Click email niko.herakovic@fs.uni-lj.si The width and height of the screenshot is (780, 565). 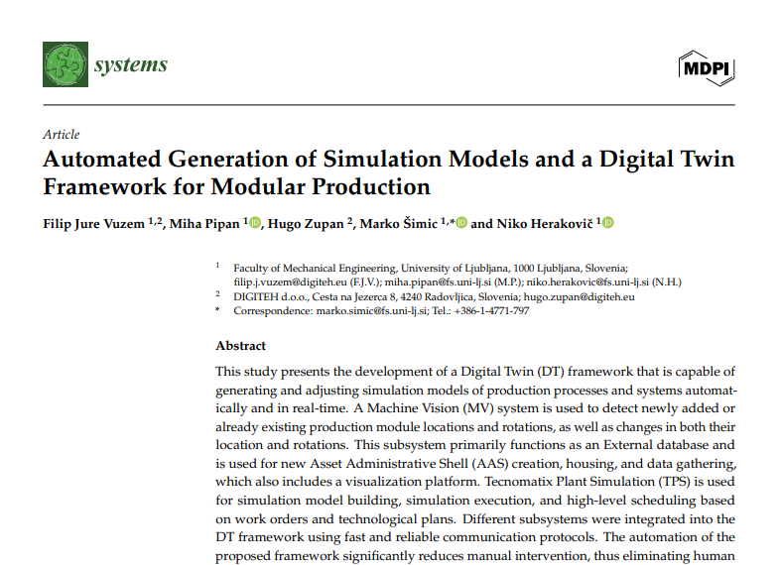tap(588, 282)
